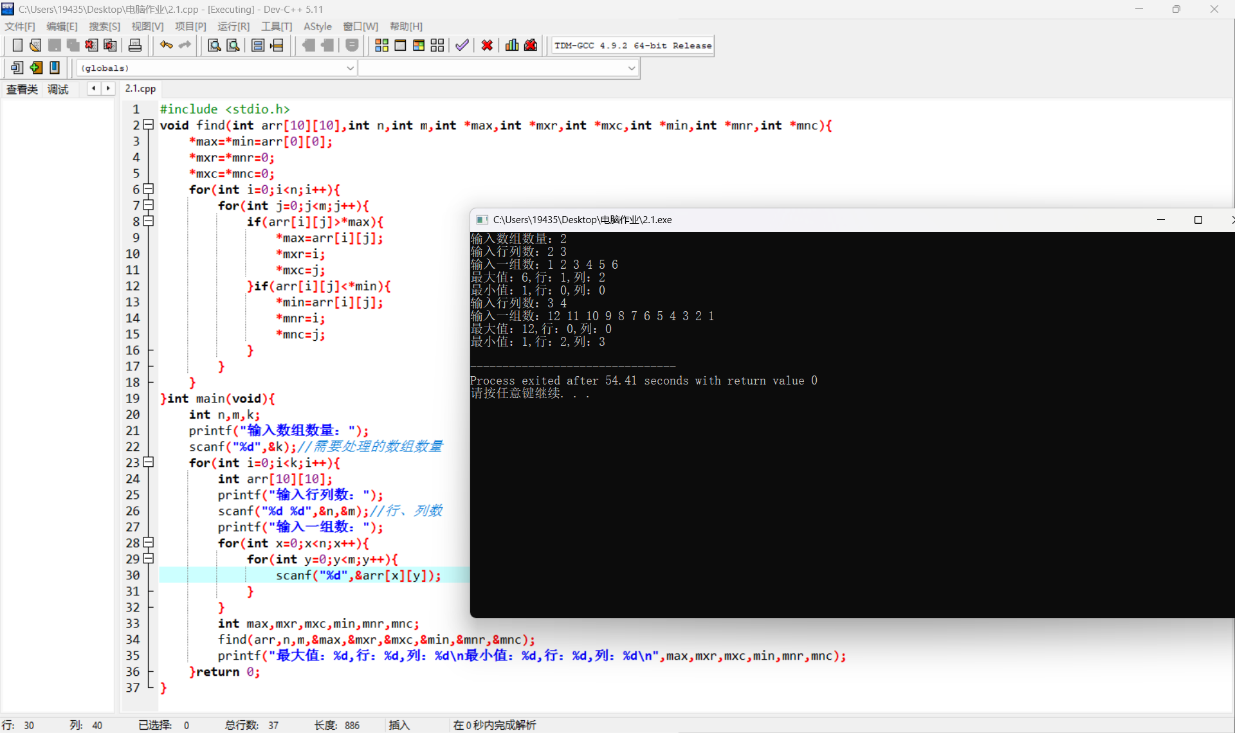Click the red X stop execution icon
The image size is (1235, 733).
pyautogui.click(x=487, y=45)
